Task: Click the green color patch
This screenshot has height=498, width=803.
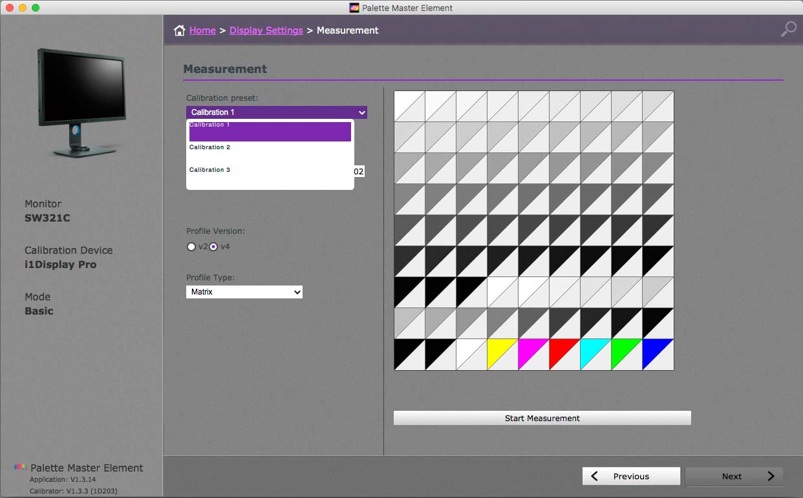Action: [x=627, y=355]
